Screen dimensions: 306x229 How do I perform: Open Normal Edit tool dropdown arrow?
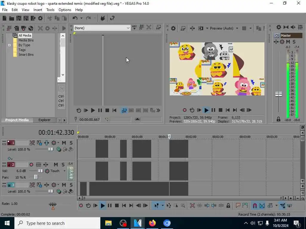click(x=162, y=206)
